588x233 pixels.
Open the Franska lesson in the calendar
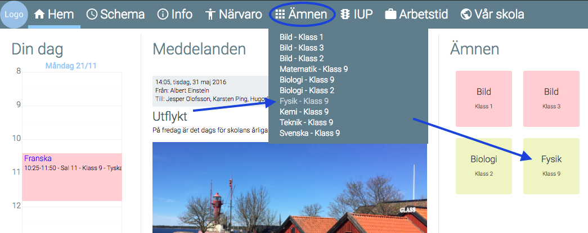point(72,177)
